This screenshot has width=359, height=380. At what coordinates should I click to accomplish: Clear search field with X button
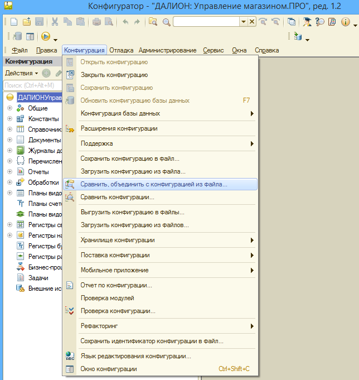pyautogui.click(x=252, y=22)
